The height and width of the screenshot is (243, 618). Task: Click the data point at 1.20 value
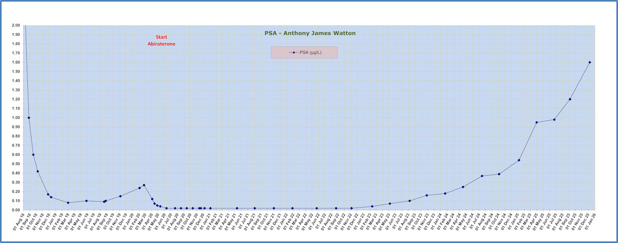click(x=570, y=99)
